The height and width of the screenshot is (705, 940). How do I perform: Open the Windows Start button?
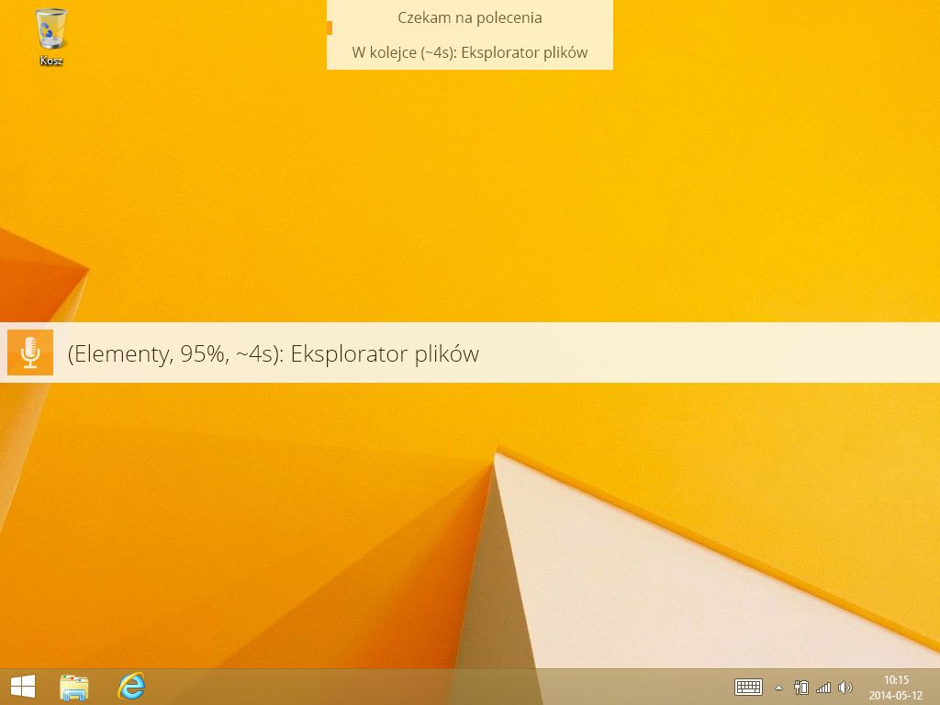(x=23, y=687)
